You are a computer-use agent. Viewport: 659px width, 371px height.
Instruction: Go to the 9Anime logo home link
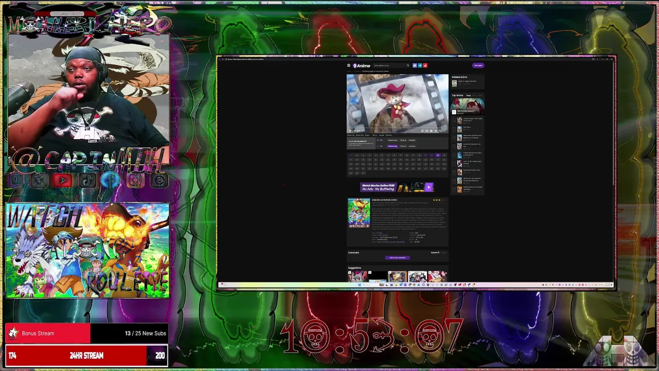pos(361,65)
